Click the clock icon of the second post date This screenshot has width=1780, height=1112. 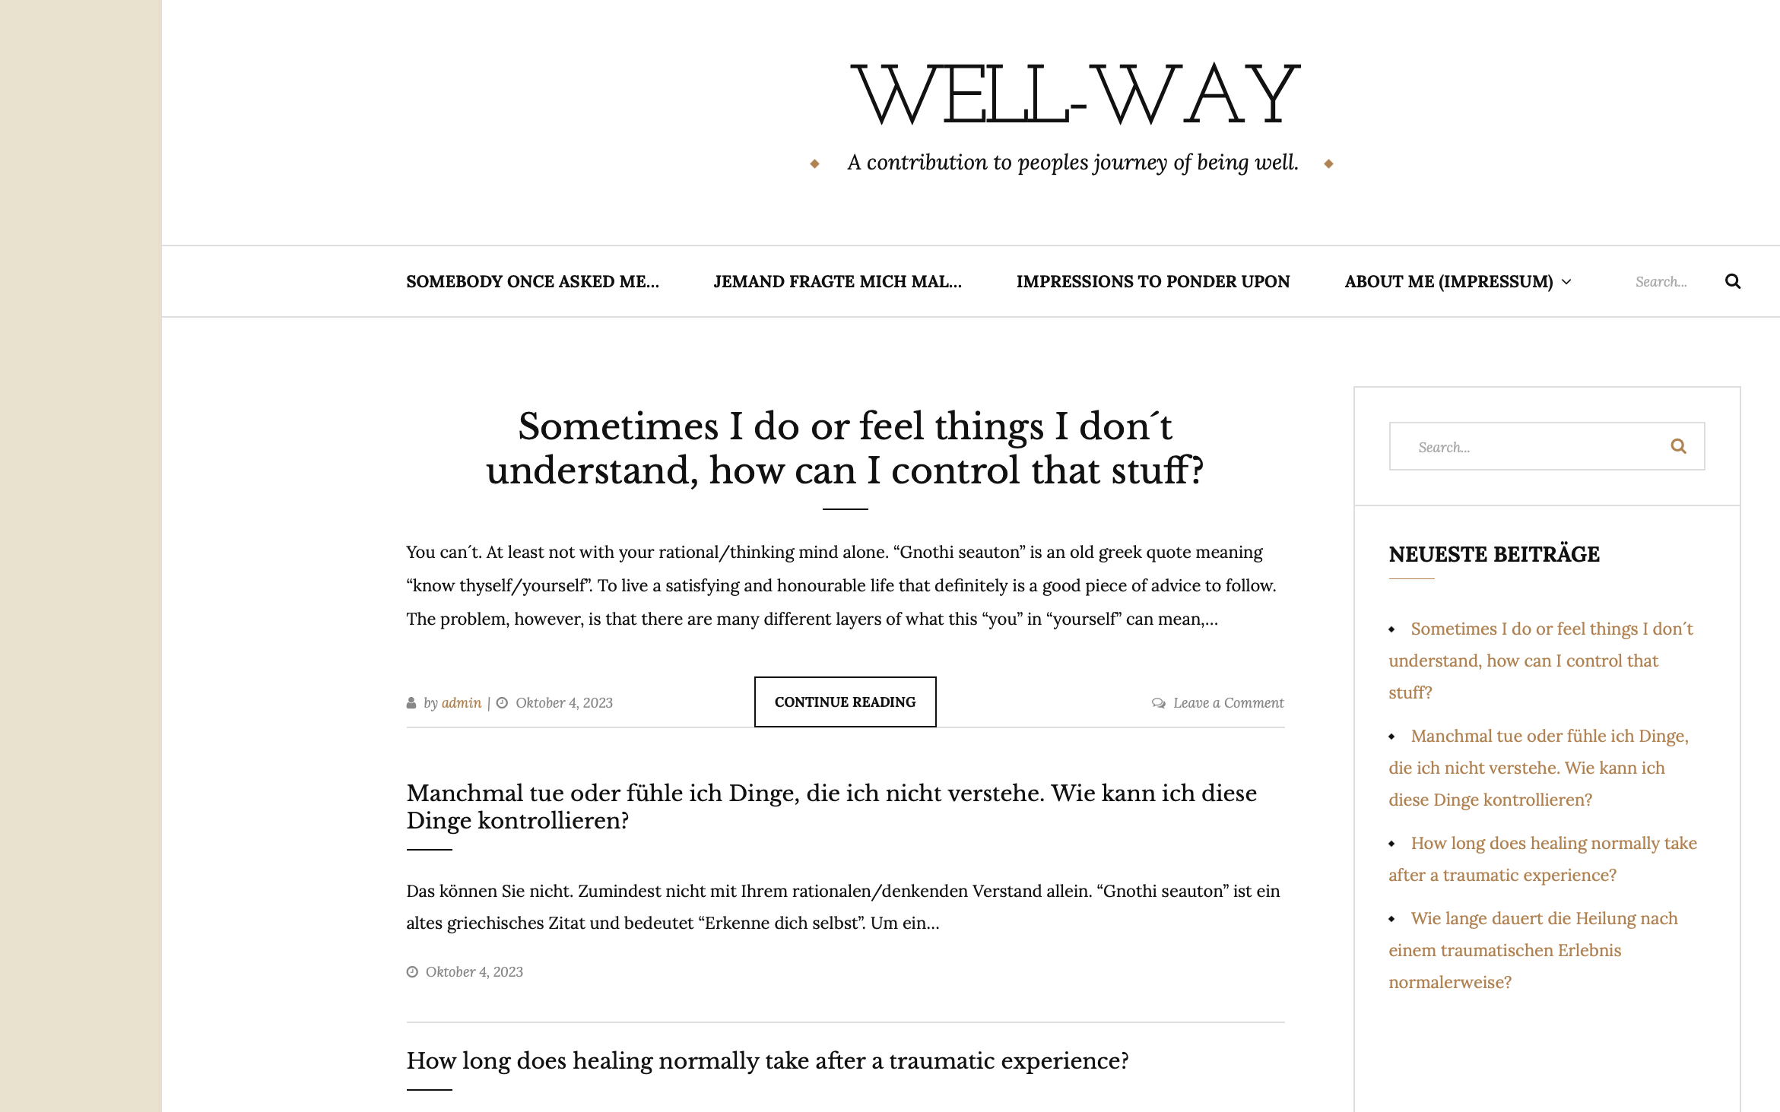[412, 972]
